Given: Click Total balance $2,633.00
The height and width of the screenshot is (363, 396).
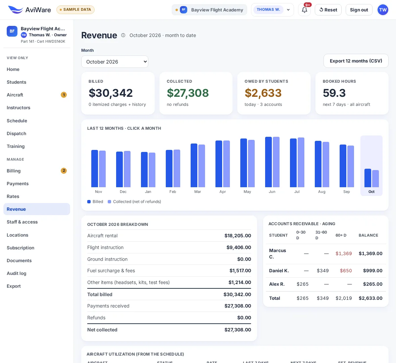Looking at the screenshot, I should click(x=370, y=298).
